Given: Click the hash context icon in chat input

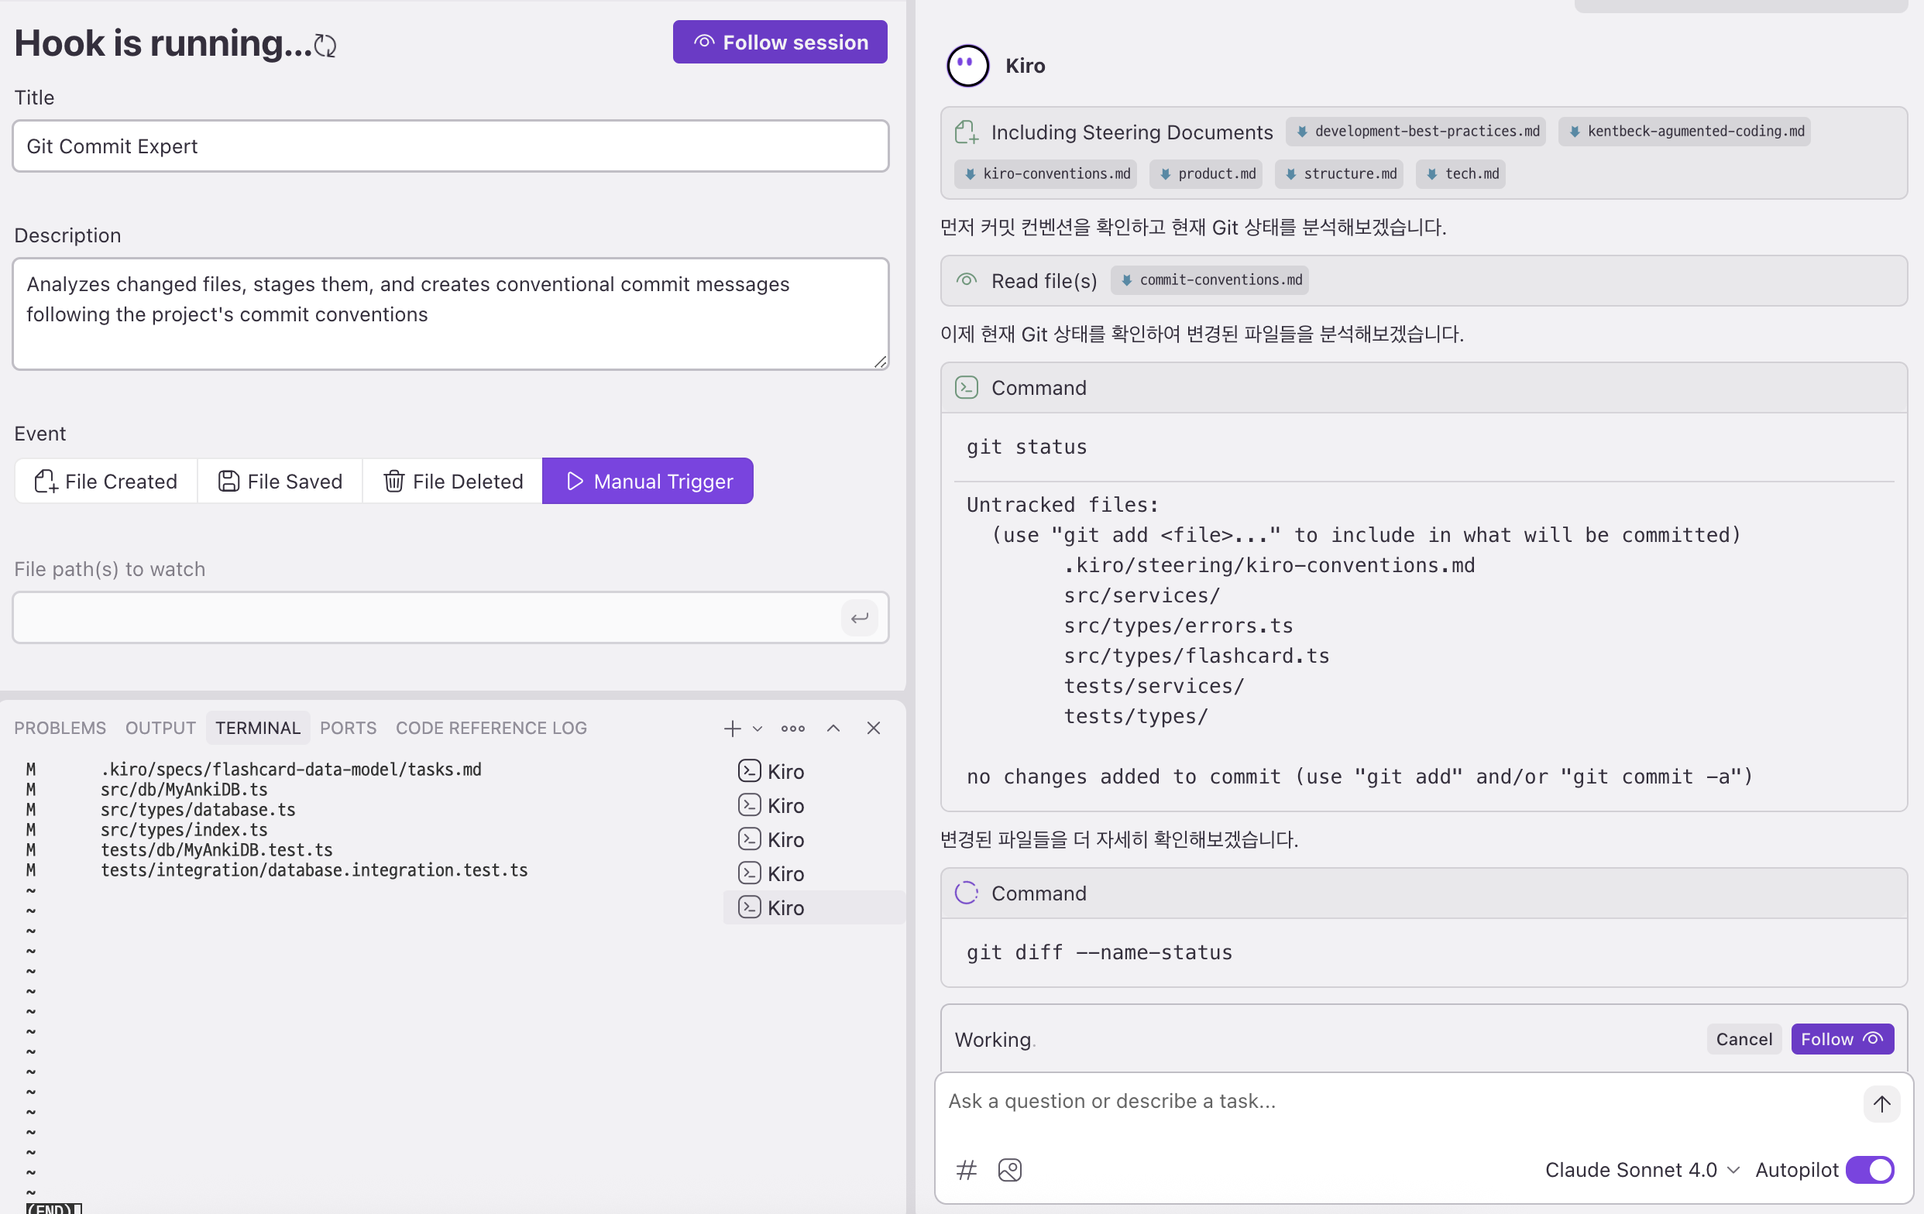Looking at the screenshot, I should click(967, 1170).
